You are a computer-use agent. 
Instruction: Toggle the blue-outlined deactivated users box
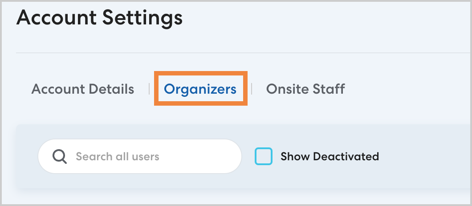[263, 156]
